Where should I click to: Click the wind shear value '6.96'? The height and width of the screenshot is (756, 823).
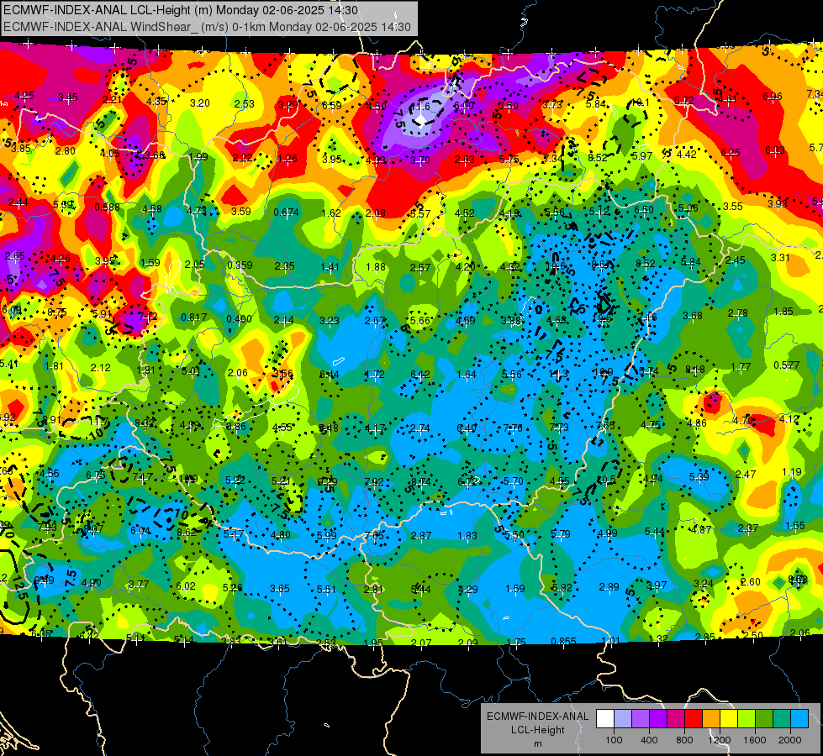point(773,97)
